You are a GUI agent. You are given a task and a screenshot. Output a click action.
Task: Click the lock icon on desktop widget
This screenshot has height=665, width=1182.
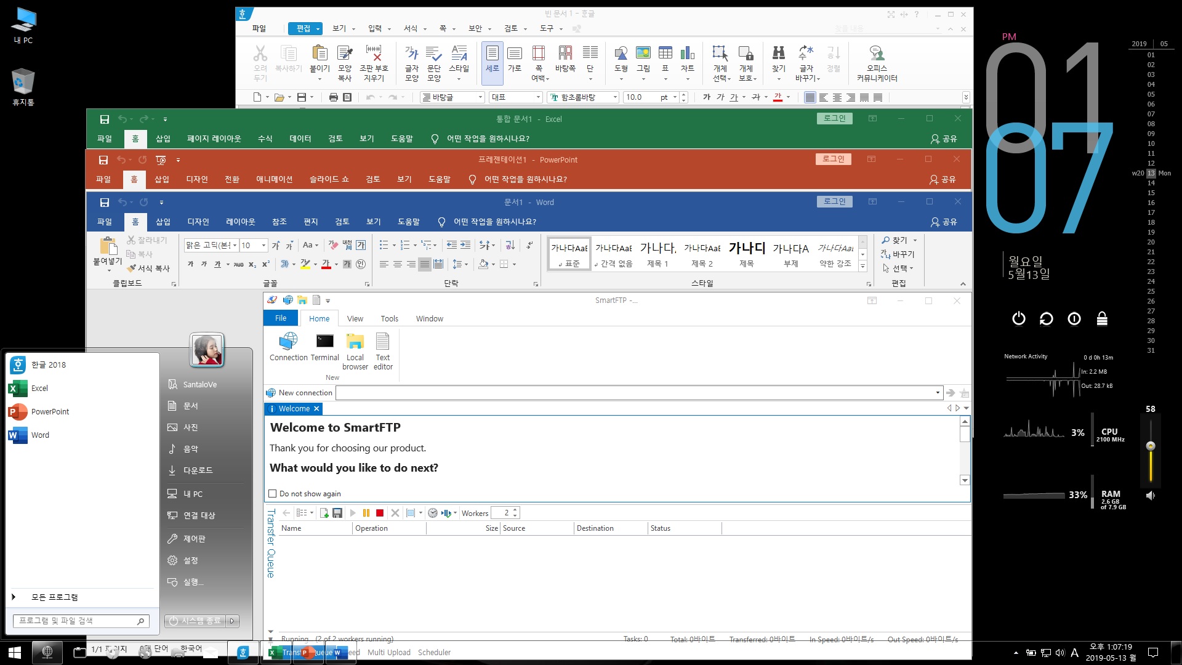[1102, 318]
